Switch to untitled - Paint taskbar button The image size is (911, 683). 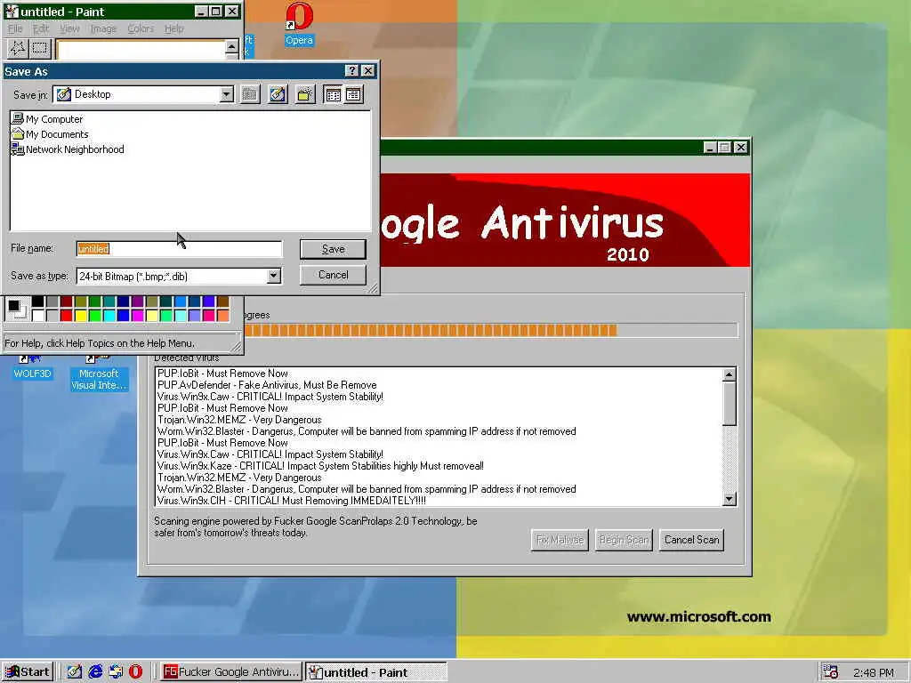pos(375,672)
